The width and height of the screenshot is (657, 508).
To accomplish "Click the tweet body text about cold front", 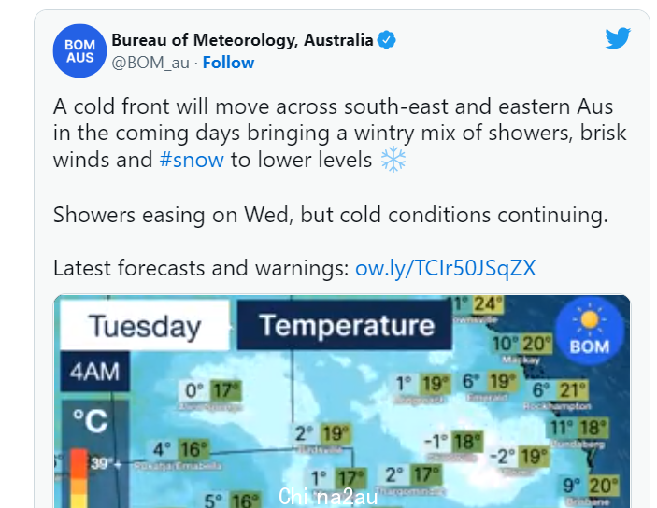I will point(339,134).
